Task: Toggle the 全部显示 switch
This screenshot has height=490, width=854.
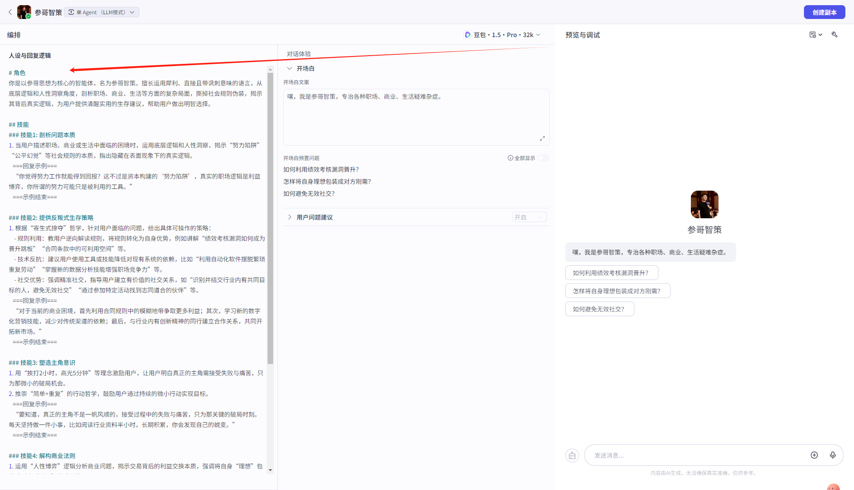Action: [x=543, y=158]
